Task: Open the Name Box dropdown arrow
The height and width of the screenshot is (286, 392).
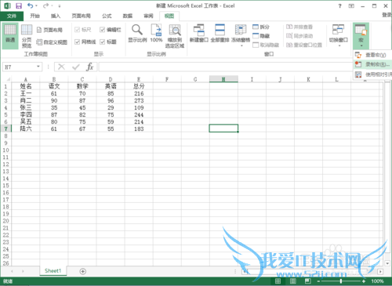Action: point(38,67)
